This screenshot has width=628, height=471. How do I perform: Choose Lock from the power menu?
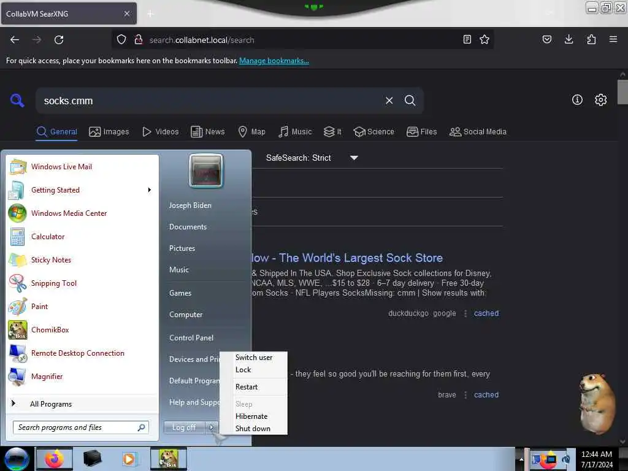point(254,370)
